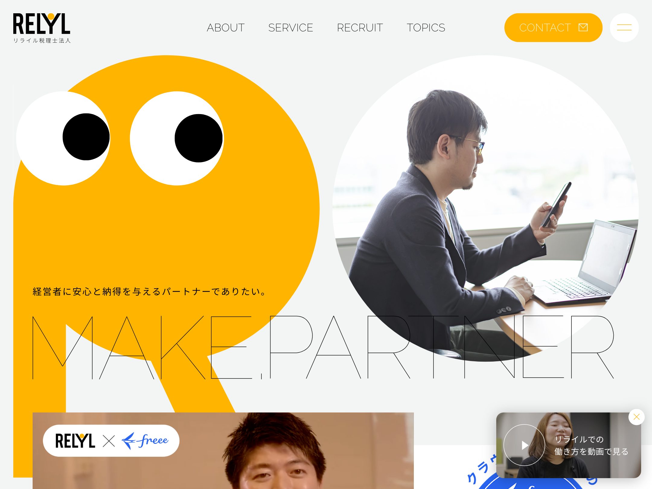Open the ABOUT menu item
The height and width of the screenshot is (489, 652).
tap(225, 28)
